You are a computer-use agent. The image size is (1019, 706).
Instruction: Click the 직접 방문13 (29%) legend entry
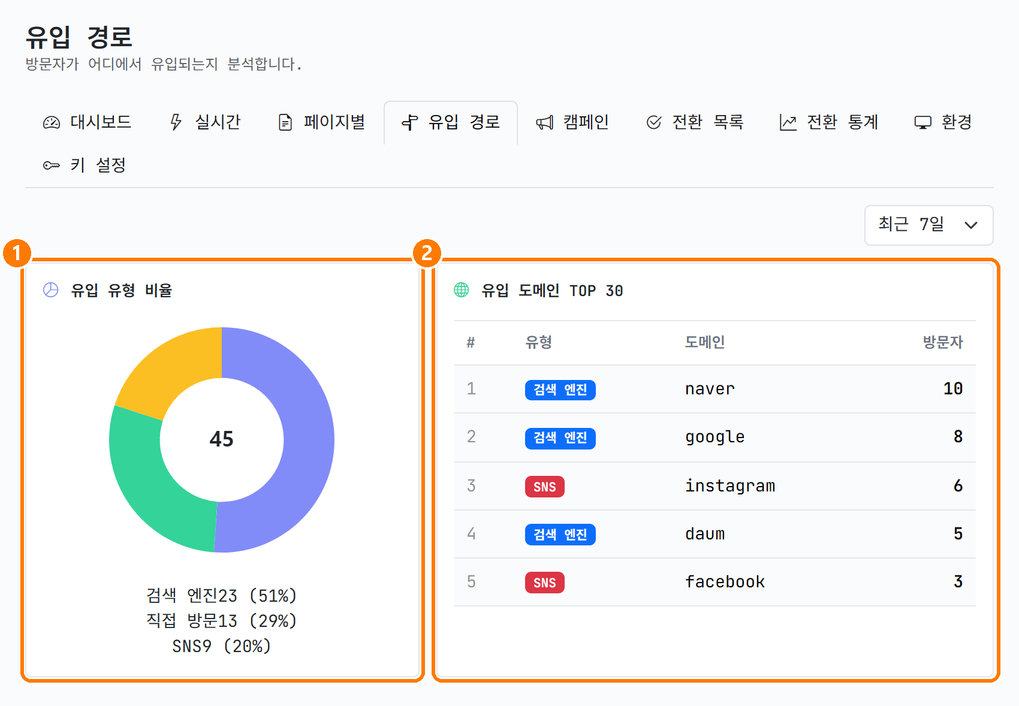(222, 621)
